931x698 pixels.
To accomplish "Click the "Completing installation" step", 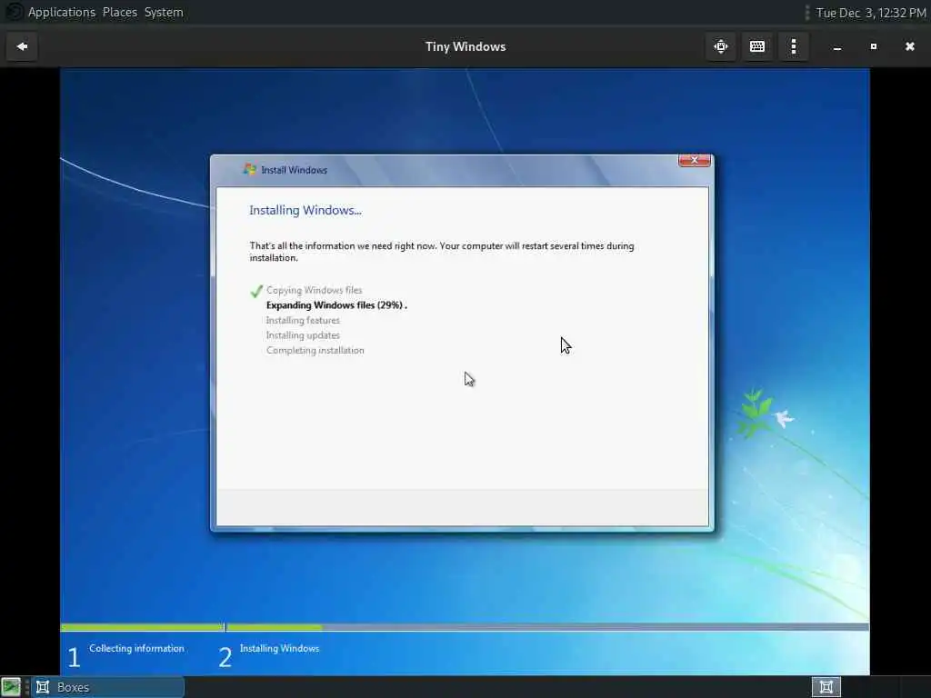I will 315,350.
